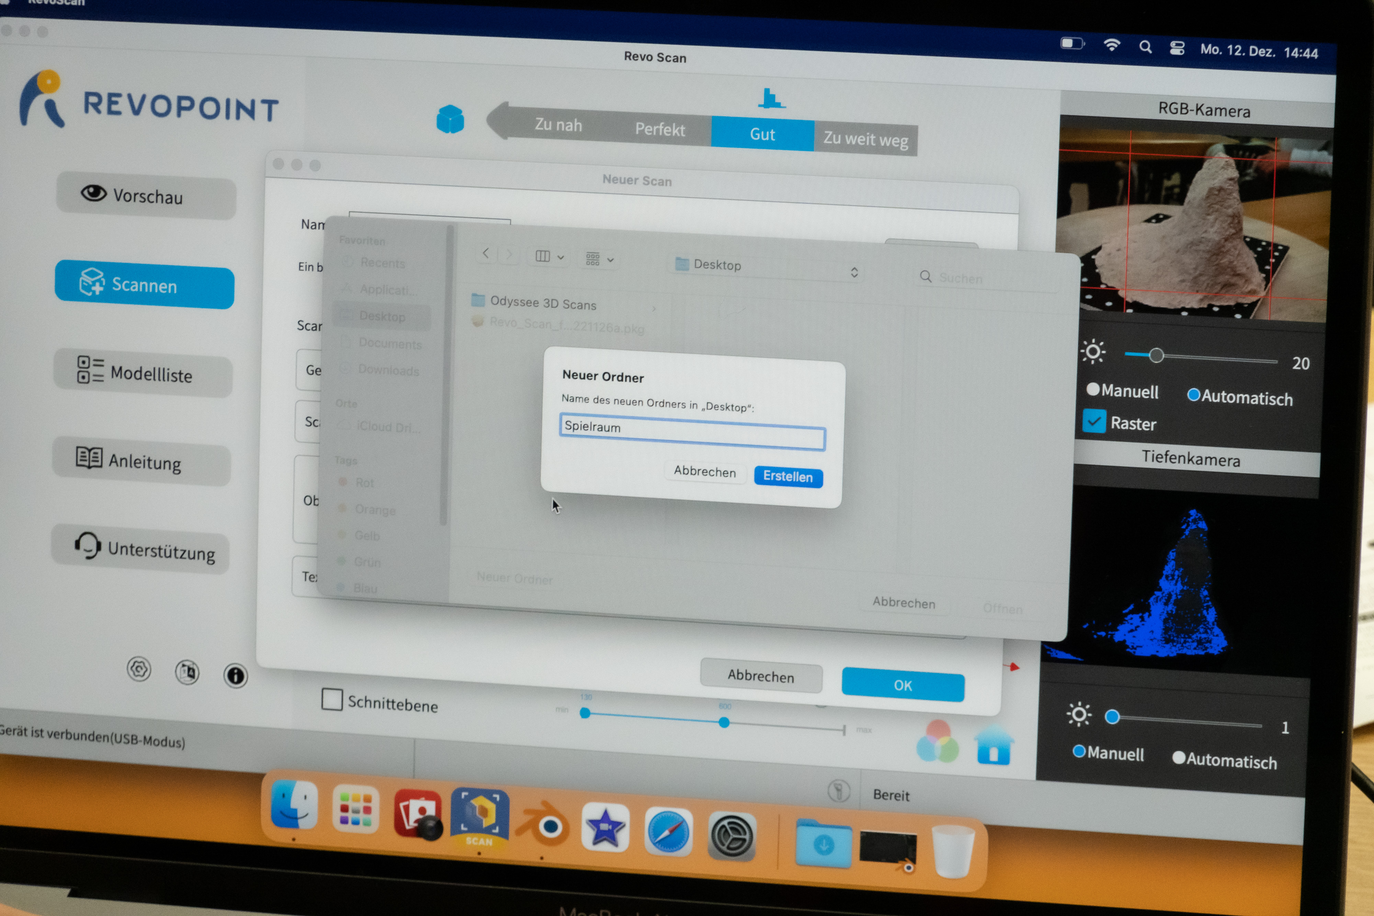The height and width of the screenshot is (916, 1374).
Task: Click the blue cube icon near distance bar
Action: click(450, 119)
